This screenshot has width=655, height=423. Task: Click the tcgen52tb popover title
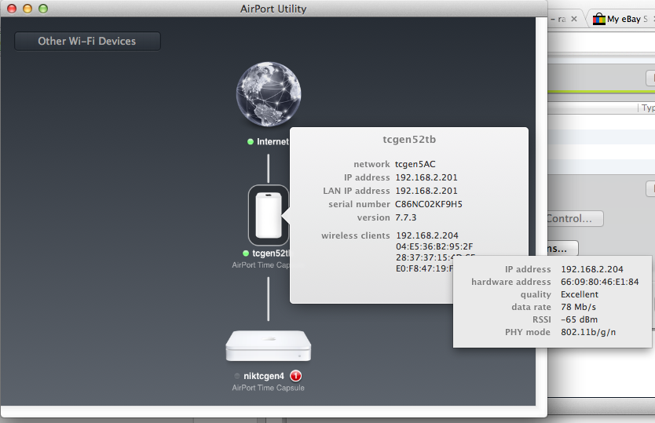409,140
